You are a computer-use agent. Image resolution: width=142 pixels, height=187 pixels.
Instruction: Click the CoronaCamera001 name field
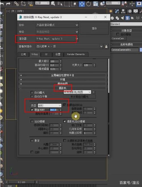125,50
